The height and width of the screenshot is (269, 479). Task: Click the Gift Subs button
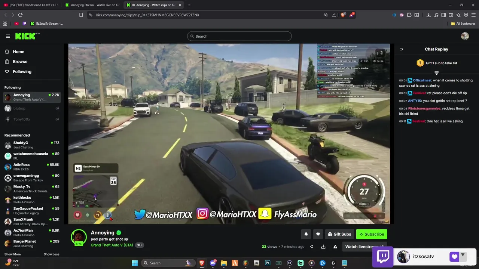[339, 234]
